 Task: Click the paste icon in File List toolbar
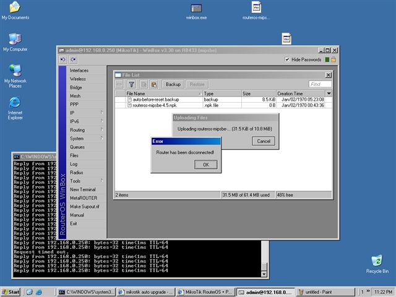click(x=154, y=84)
